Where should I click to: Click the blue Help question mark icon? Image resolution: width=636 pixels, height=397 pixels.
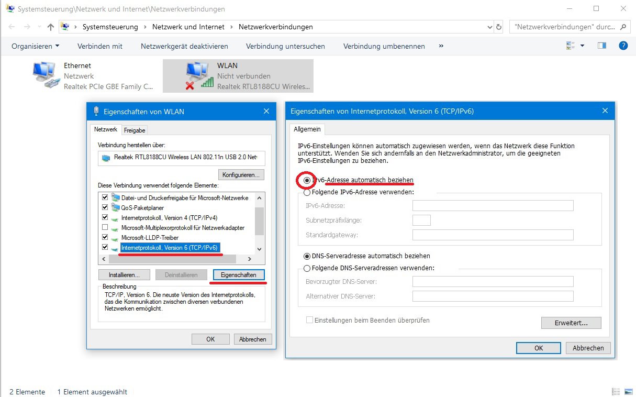[x=622, y=46]
